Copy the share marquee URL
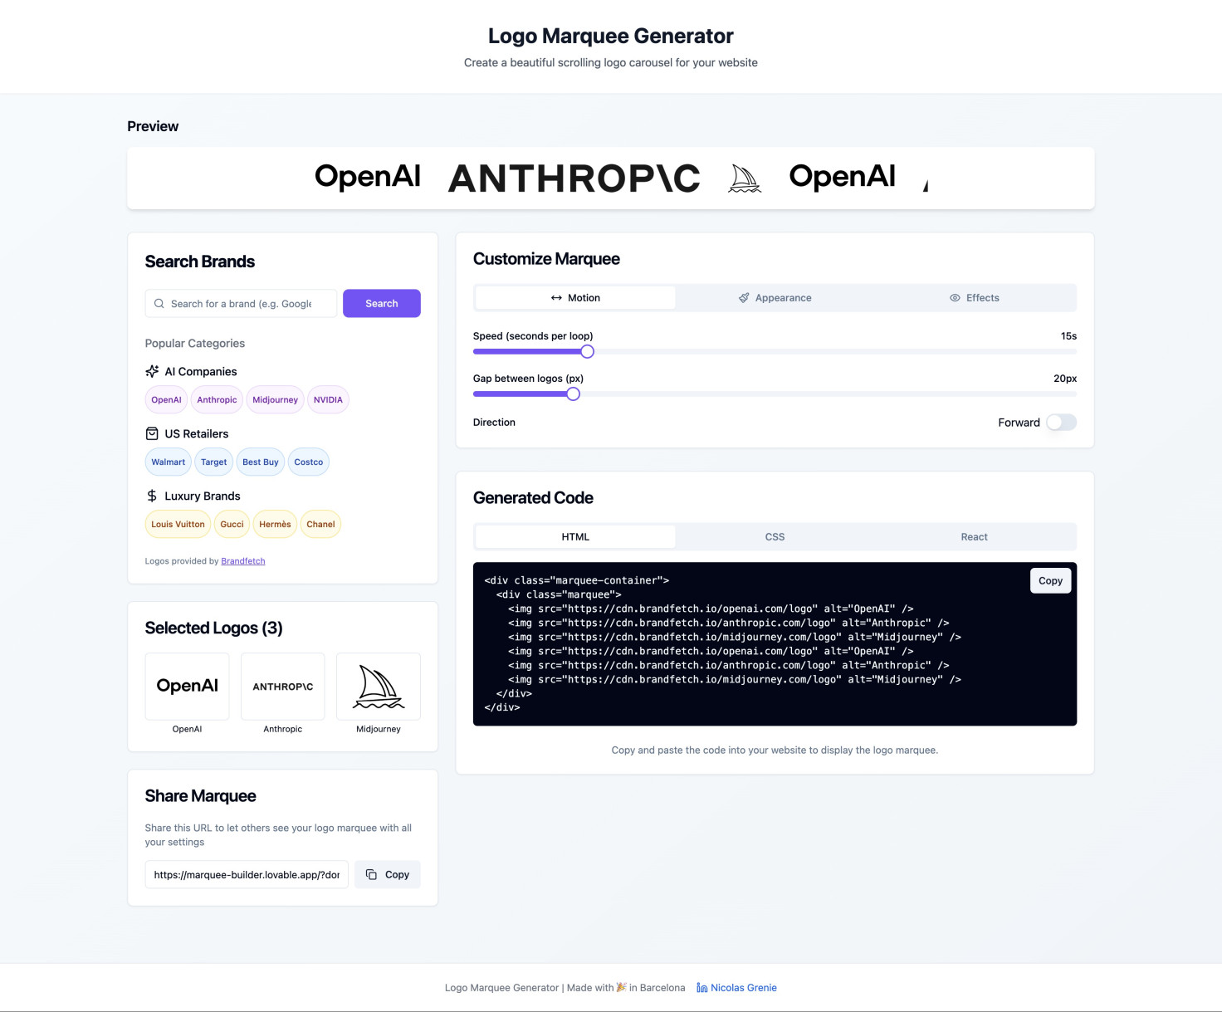 coord(388,875)
